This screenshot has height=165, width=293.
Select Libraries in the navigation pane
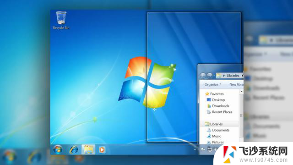coord(216,124)
